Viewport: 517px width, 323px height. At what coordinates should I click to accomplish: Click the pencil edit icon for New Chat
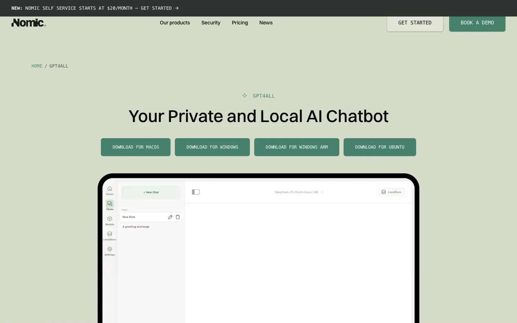170,217
